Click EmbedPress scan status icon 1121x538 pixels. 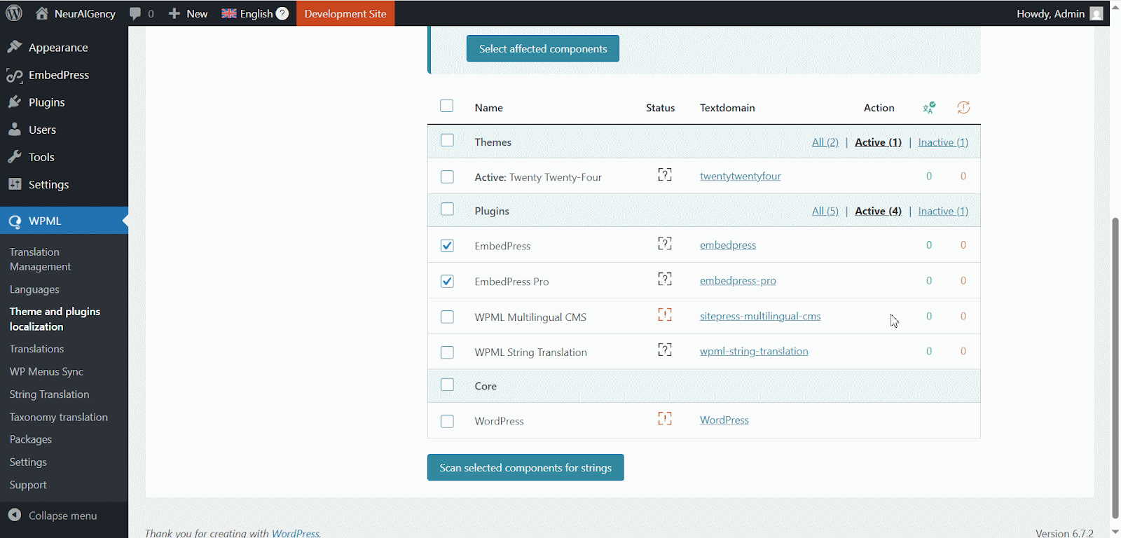665,243
